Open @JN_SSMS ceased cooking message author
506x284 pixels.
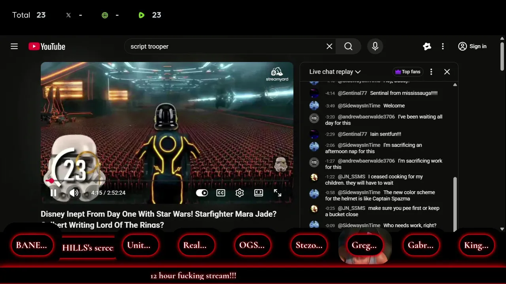tap(351, 177)
